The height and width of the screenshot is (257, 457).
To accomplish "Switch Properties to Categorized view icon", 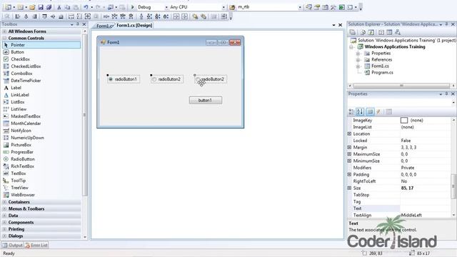I will click(x=352, y=111).
